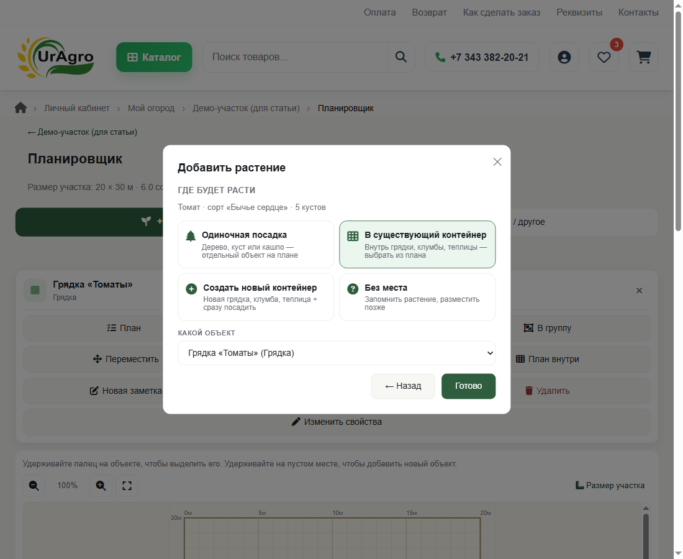
Task: Open Реквизиты top menu link
Action: click(x=579, y=12)
